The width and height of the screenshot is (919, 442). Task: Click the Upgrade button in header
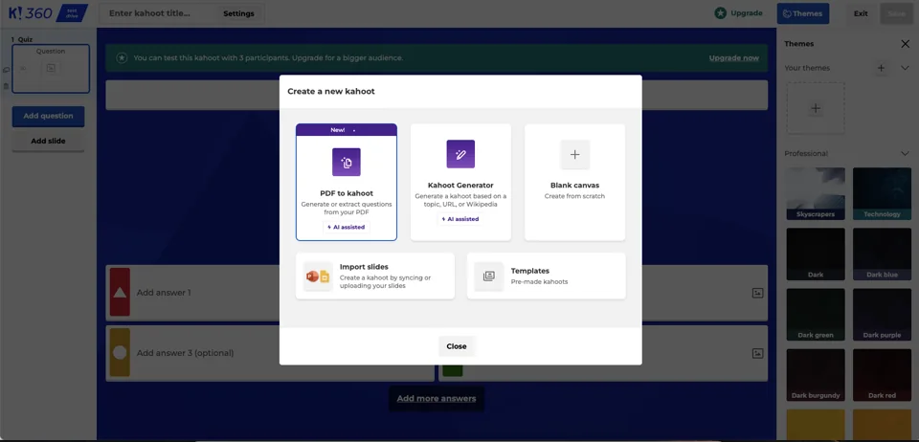point(739,13)
